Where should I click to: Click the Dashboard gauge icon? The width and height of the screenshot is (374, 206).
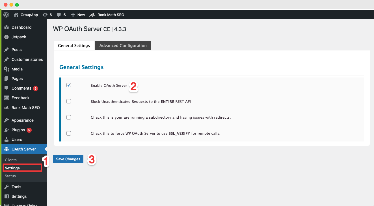(x=7, y=27)
